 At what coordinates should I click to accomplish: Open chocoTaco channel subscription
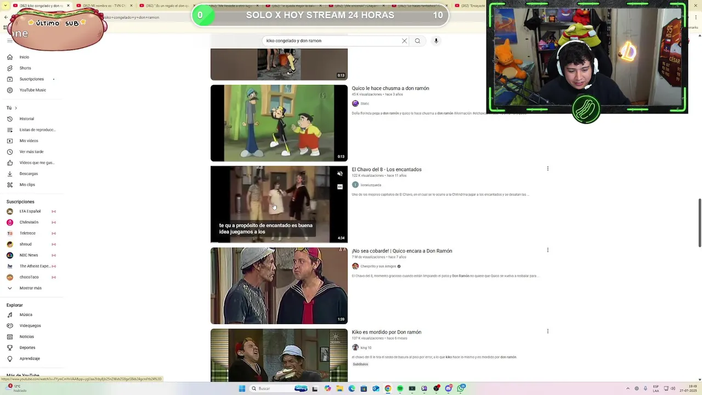[29, 277]
